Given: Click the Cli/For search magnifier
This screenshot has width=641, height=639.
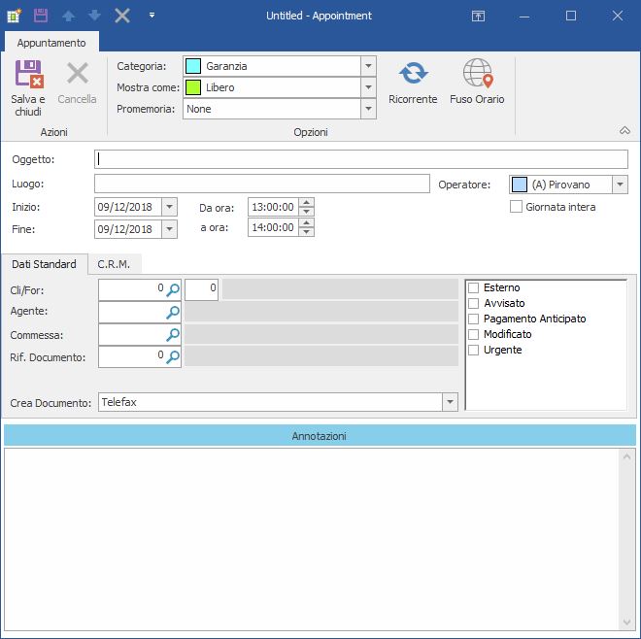Looking at the screenshot, I should 173,289.
